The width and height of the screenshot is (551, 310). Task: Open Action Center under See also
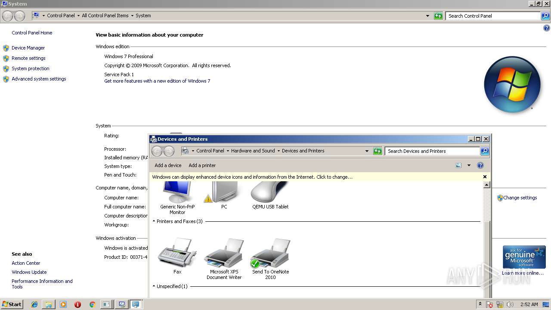pos(26,263)
